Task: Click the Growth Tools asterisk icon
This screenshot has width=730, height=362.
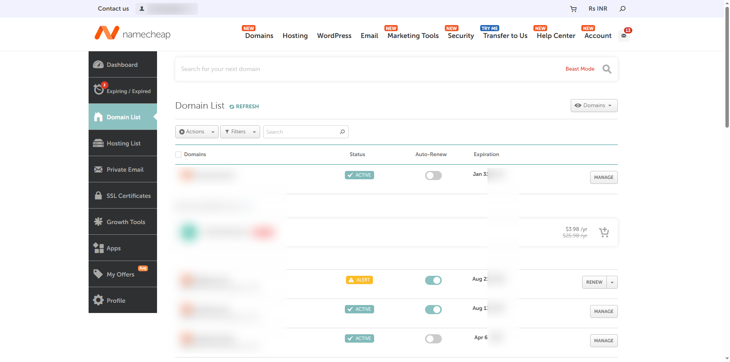Action: pos(98,221)
